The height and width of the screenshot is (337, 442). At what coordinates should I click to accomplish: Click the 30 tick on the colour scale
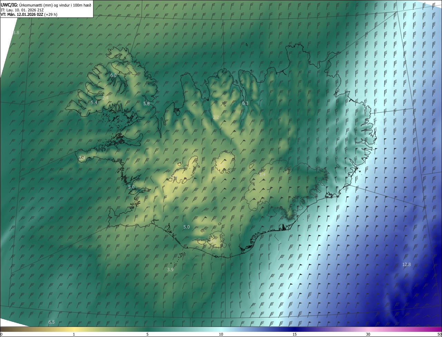click(368, 334)
